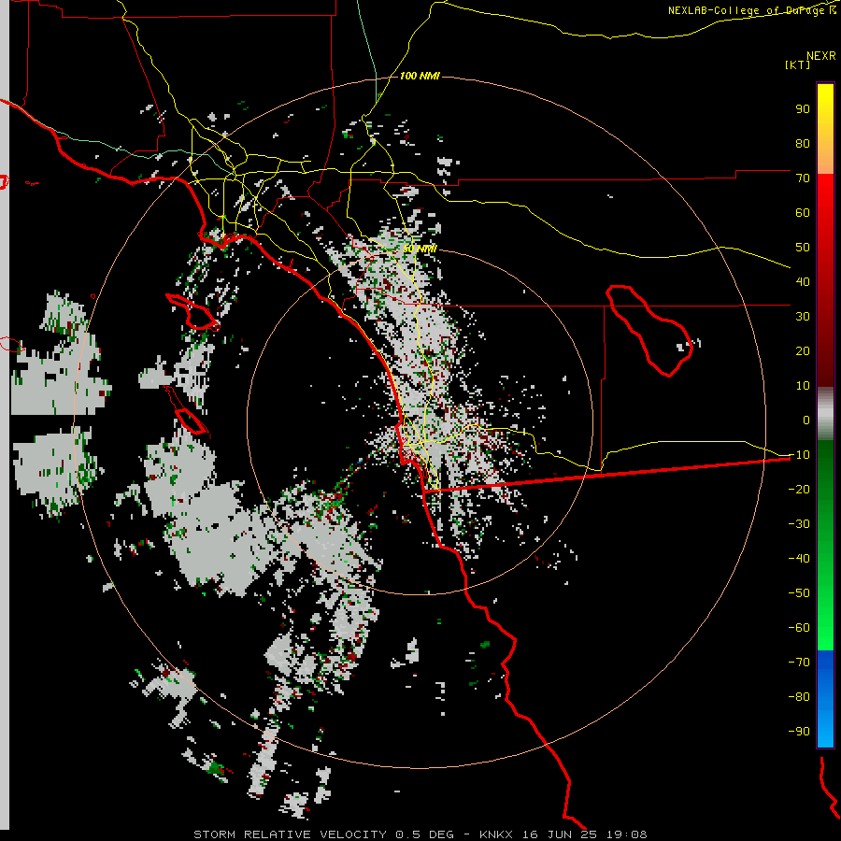Click the positive 90 knot scale label
841x841 pixels.
(x=803, y=109)
